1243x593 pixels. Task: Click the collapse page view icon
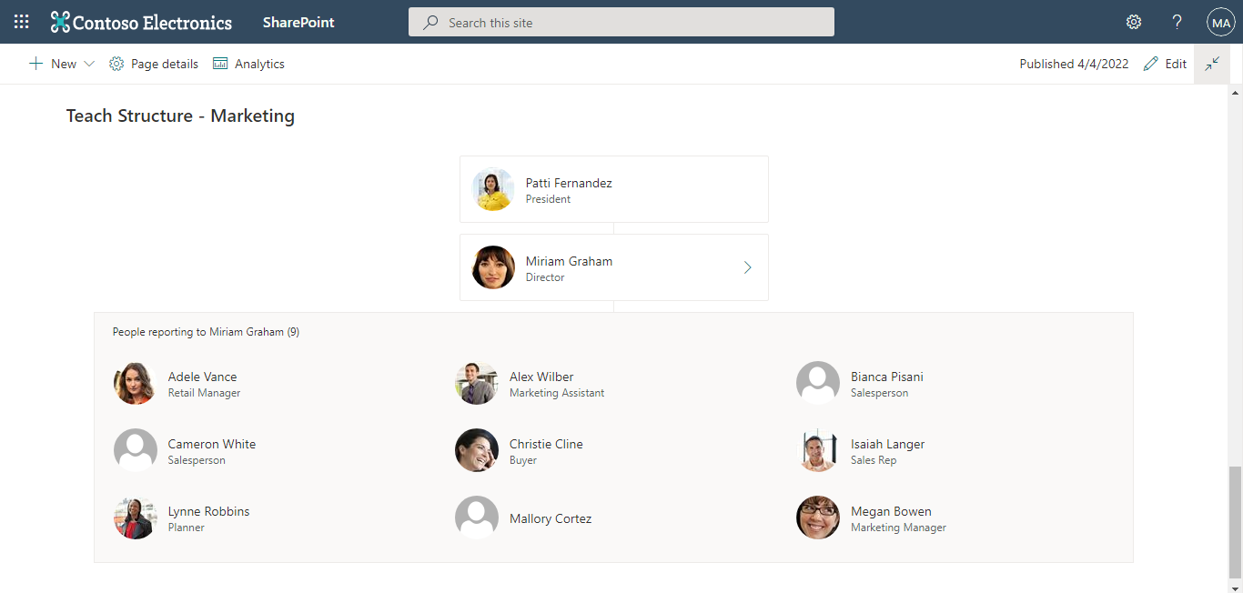pyautogui.click(x=1212, y=64)
